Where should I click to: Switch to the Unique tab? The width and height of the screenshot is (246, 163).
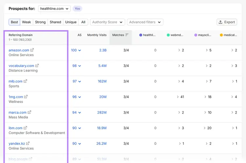71,22
